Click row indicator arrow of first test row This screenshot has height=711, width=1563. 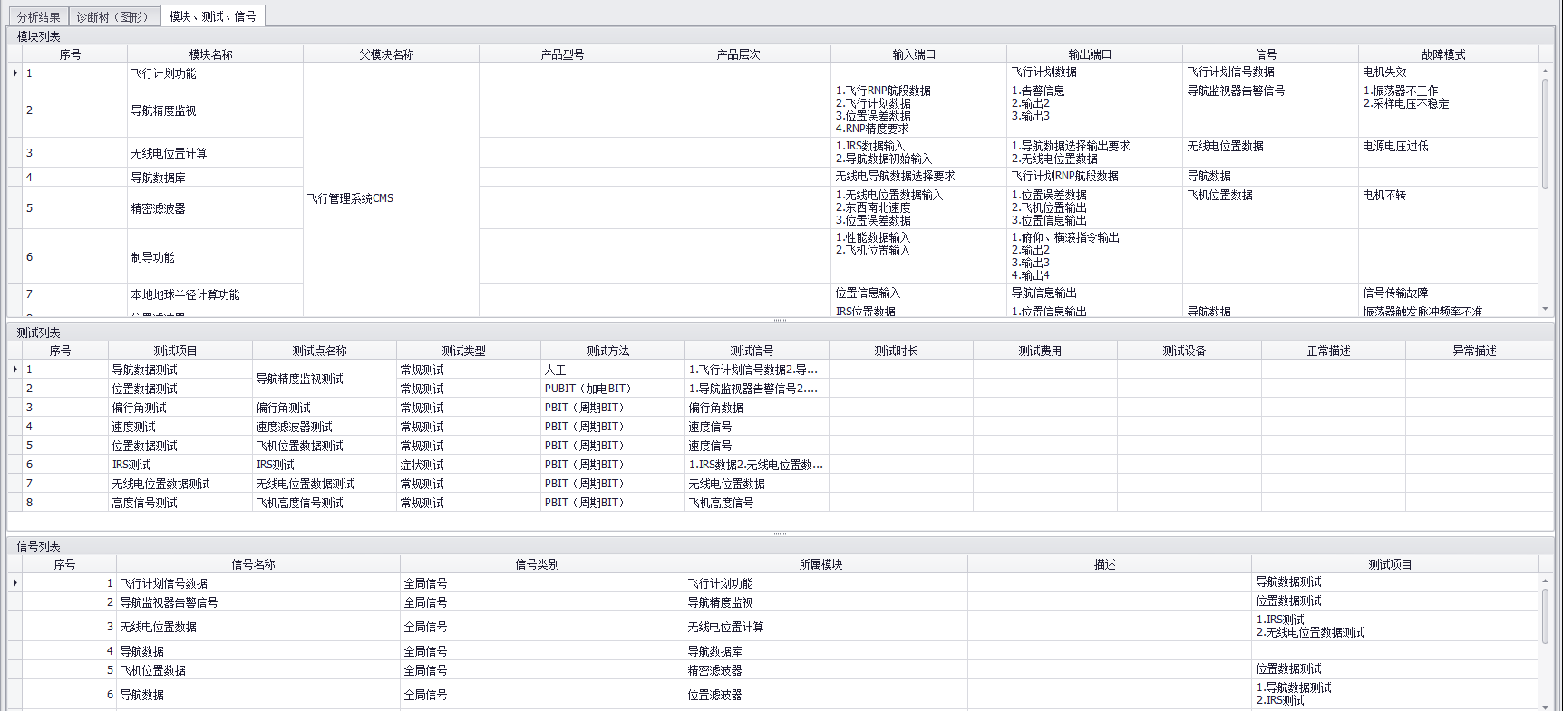pos(15,370)
